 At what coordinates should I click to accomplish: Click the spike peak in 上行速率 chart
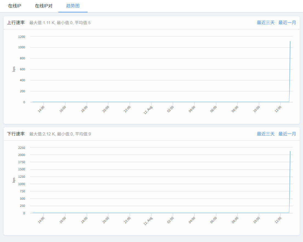point(290,41)
